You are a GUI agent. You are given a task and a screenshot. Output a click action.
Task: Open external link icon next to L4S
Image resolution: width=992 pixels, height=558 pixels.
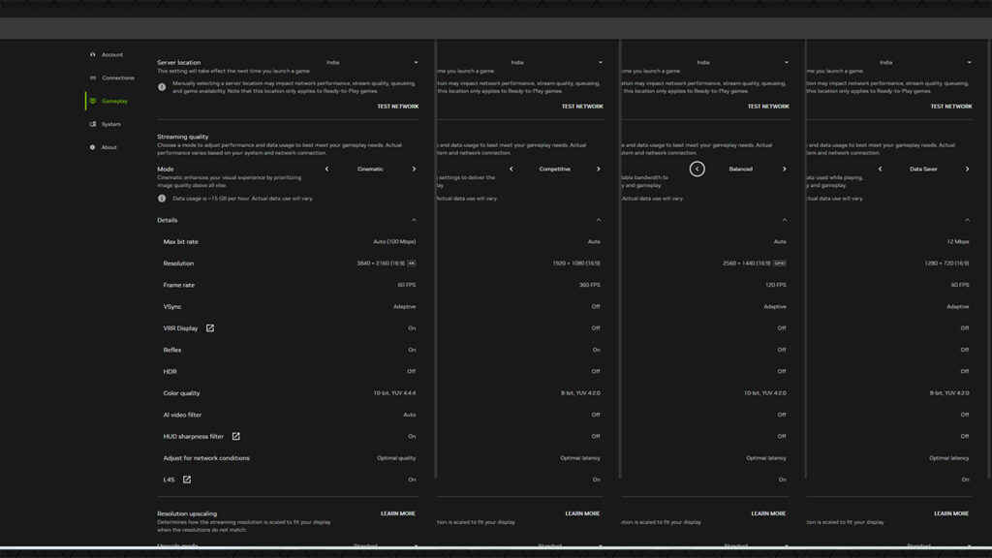click(187, 480)
